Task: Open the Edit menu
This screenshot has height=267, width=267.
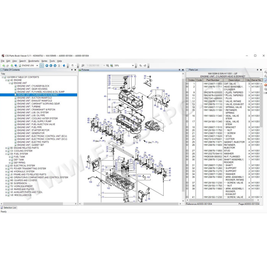Action: point(8,61)
